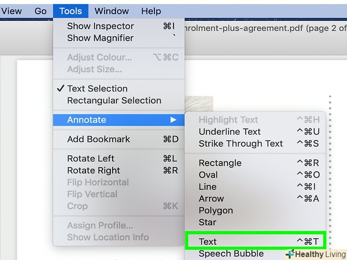The width and height of the screenshot is (347, 260).
Task: Select Show Magnifier menu item
Action: click(100, 38)
